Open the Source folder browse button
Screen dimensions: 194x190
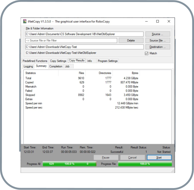coord(158,34)
